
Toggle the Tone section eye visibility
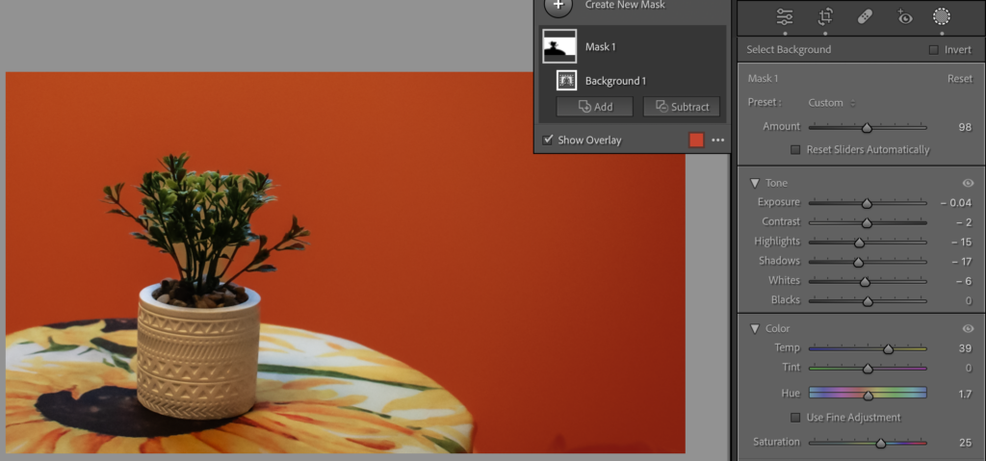968,183
